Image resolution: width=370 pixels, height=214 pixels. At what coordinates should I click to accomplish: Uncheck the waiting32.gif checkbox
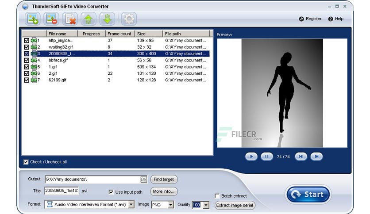pos(27,47)
